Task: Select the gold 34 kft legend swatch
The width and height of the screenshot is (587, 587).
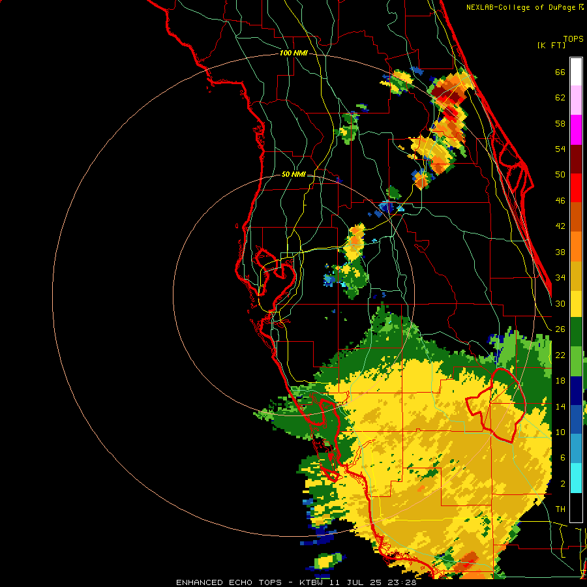Action: click(576, 276)
